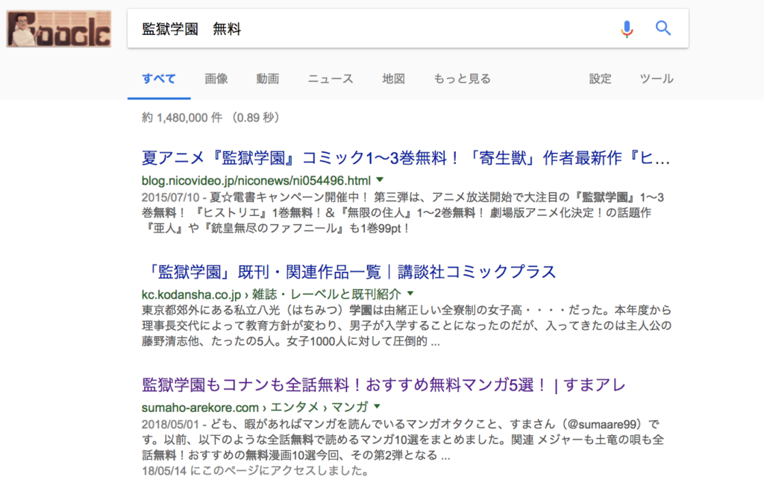
Task: Click the 2015/07/10 snippet date
Action: click(171, 197)
